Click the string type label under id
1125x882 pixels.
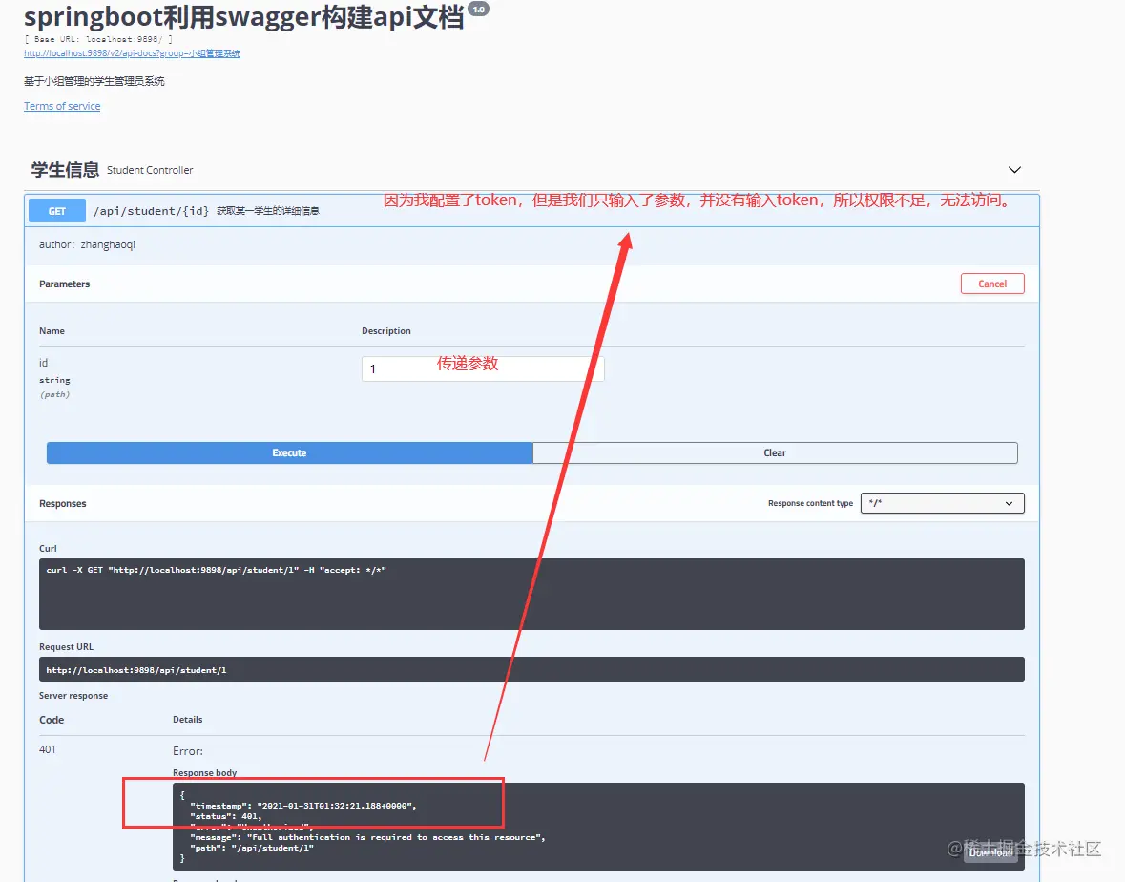54,380
